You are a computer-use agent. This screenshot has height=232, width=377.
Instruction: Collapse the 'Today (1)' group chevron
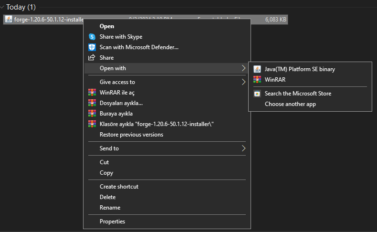pos(3,7)
